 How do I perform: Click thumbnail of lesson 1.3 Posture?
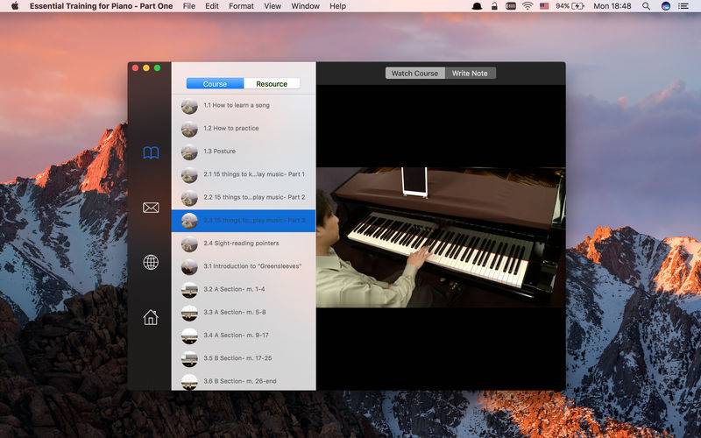(189, 152)
